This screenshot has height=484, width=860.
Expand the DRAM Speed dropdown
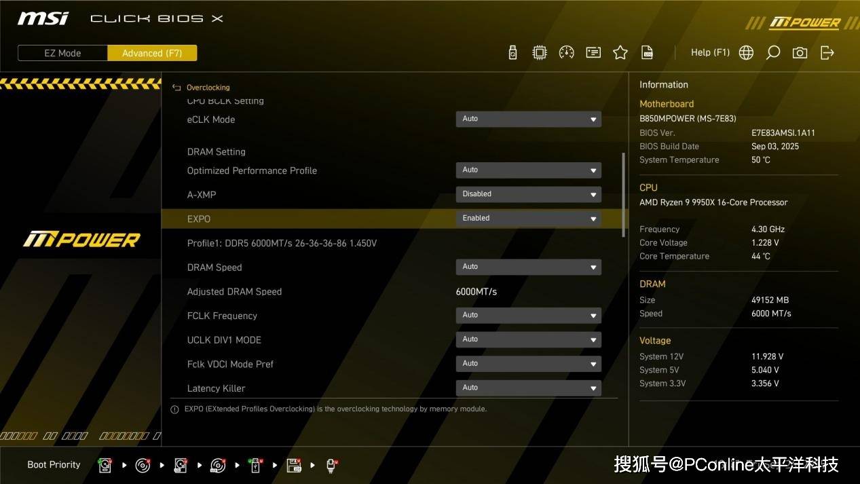coord(528,267)
